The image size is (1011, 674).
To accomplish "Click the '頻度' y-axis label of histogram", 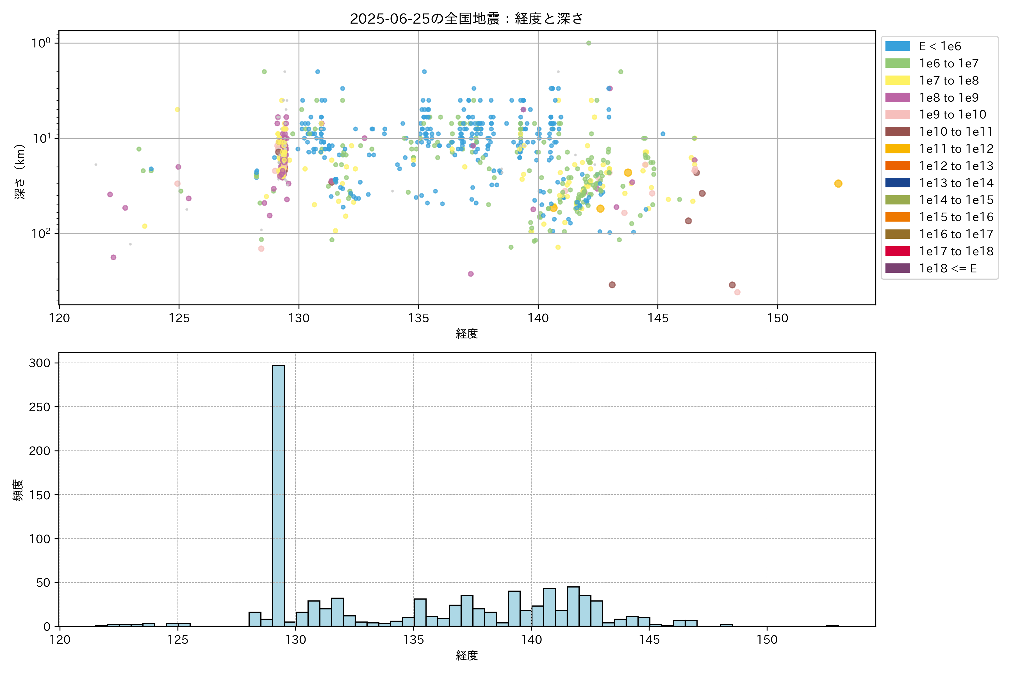I will click(x=18, y=490).
